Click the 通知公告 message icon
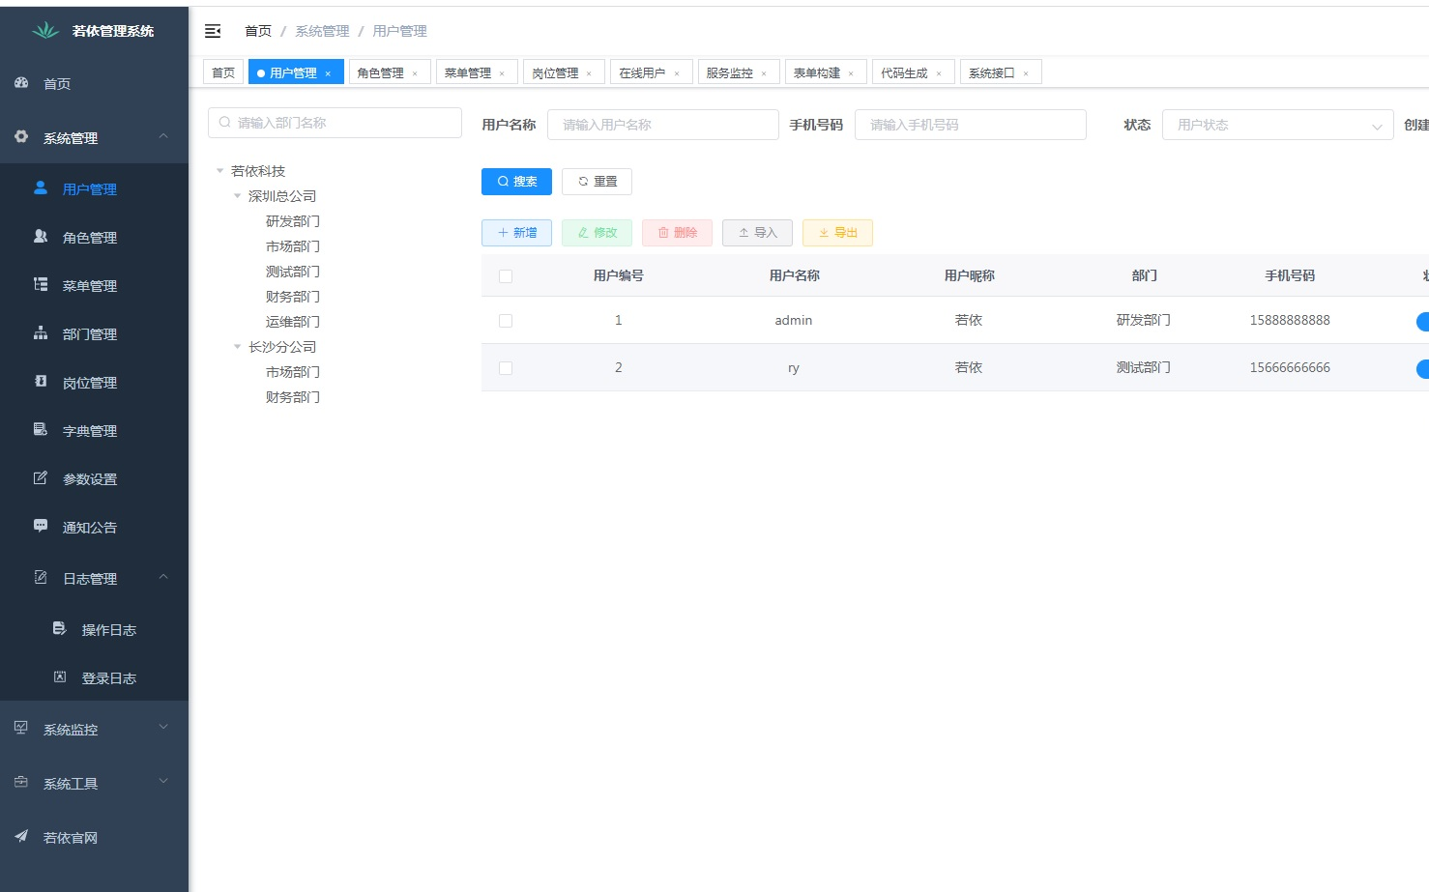This screenshot has height=892, width=1429. 41,527
